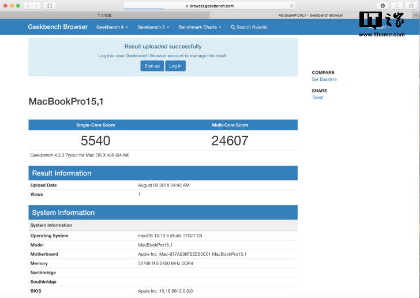Click the Sign up button
Image resolution: width=420 pixels, height=298 pixels.
pos(152,66)
